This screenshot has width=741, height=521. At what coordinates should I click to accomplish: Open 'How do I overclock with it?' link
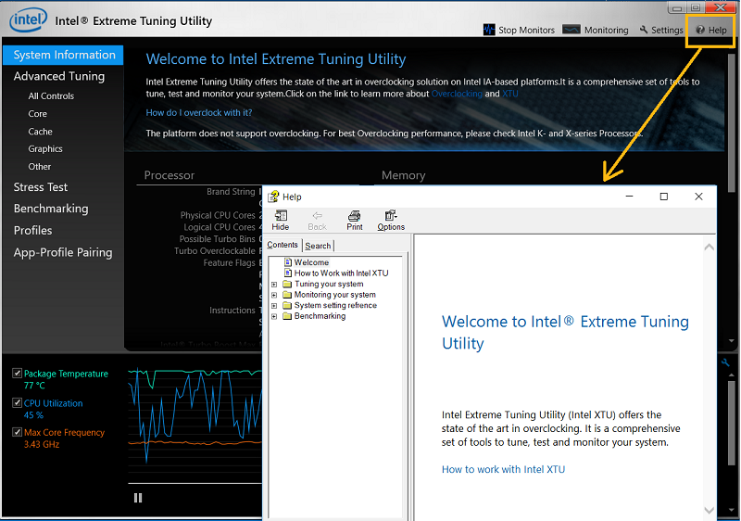click(x=199, y=112)
